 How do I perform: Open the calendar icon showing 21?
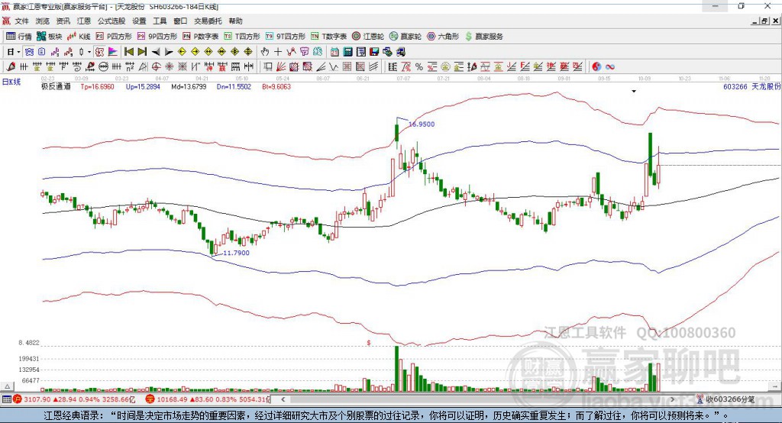point(334,52)
